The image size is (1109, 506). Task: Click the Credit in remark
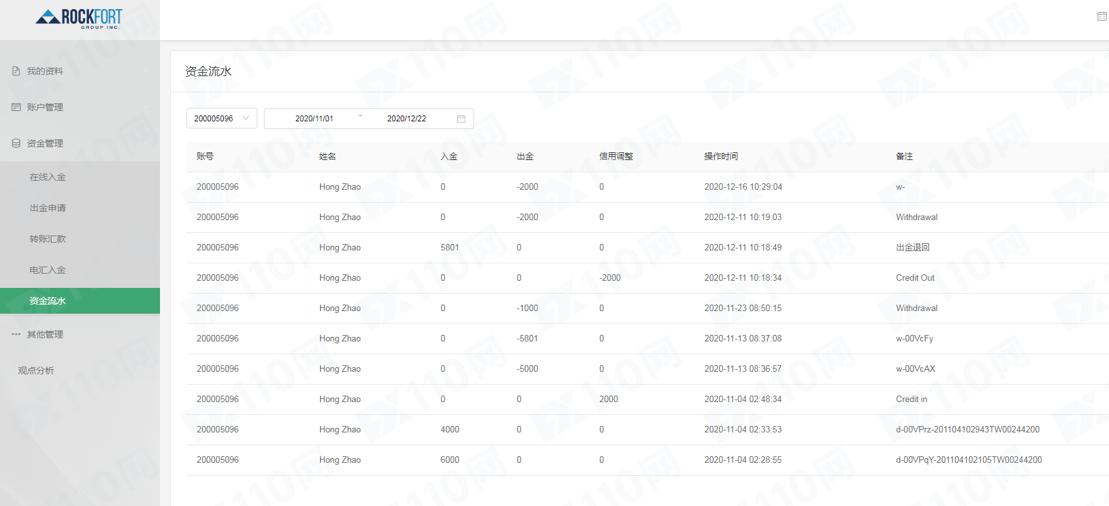pos(912,400)
